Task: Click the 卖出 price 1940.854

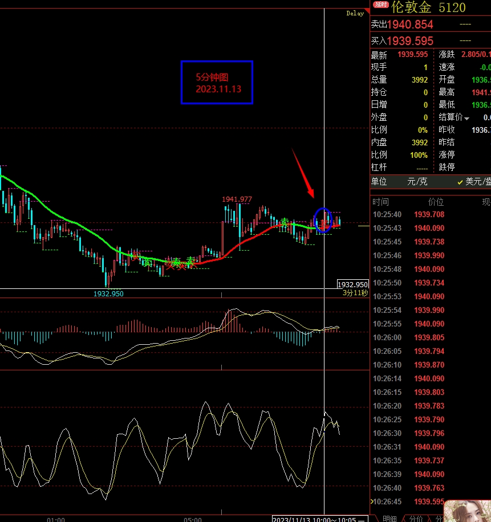Action: click(x=410, y=25)
